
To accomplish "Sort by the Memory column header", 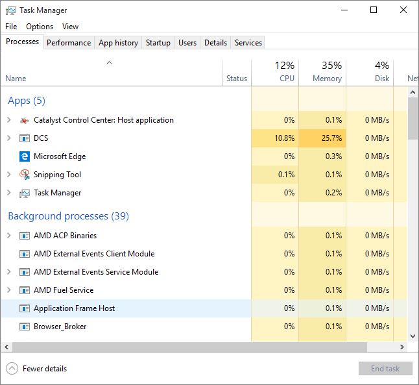I will 322,73.
